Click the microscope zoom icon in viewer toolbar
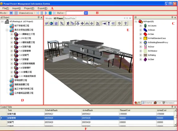The image size is (178, 131). [x=98, y=23]
